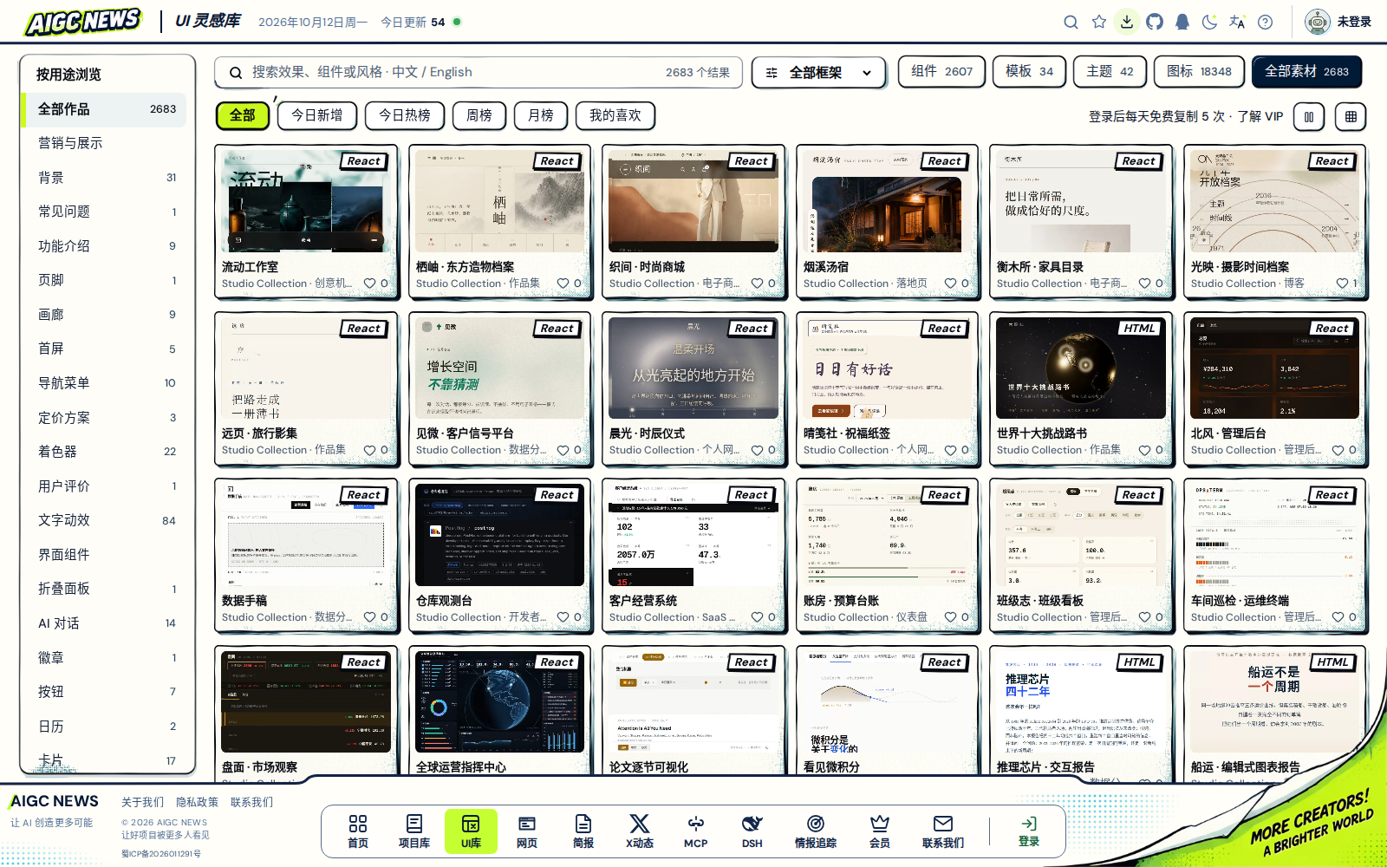
Task: Like the 世界十大挑战路书 card heart
Action: [x=1145, y=450]
